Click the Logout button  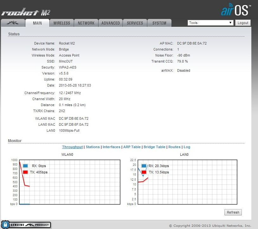pos(243,23)
